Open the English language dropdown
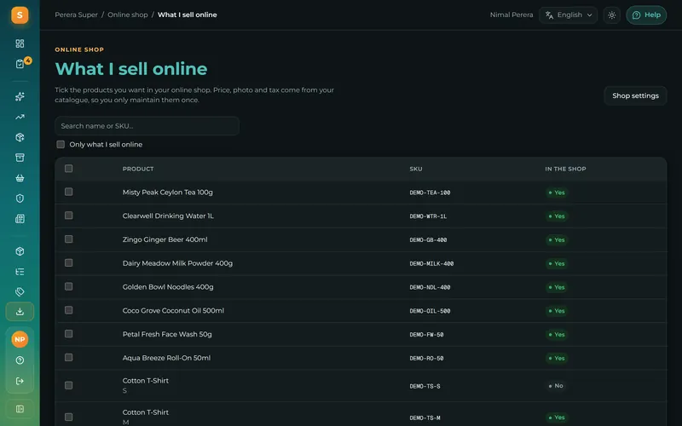This screenshot has height=426, width=682. point(568,14)
